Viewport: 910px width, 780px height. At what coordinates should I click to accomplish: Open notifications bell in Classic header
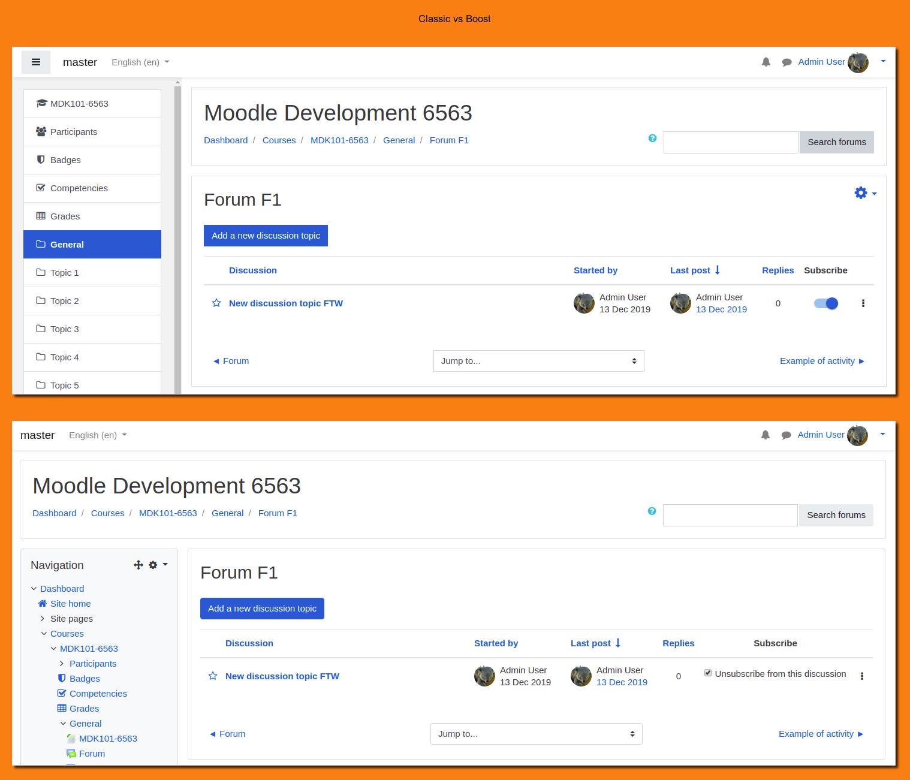(766, 435)
